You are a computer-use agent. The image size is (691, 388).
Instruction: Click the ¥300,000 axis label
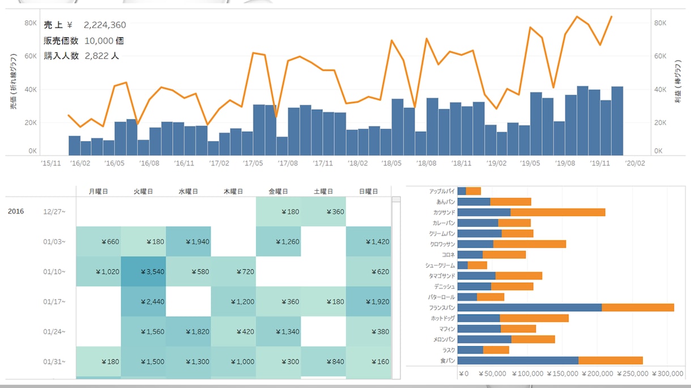point(667,374)
